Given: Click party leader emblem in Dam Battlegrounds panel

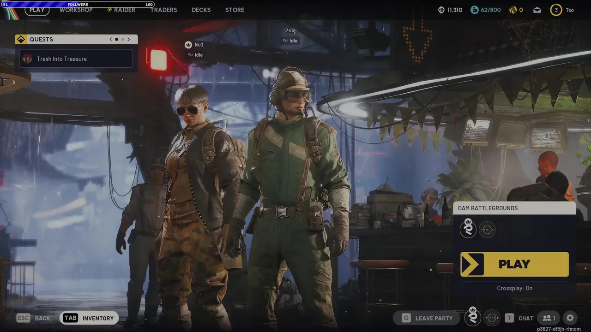Looking at the screenshot, I should 468,229.
